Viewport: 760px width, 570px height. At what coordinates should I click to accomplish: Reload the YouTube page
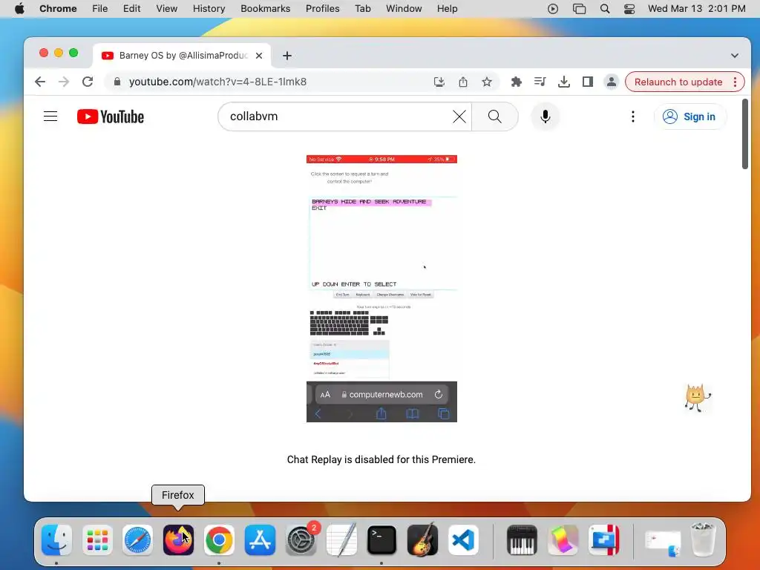88,82
